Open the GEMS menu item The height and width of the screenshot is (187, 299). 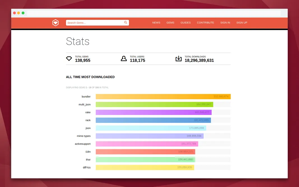pyautogui.click(x=170, y=23)
